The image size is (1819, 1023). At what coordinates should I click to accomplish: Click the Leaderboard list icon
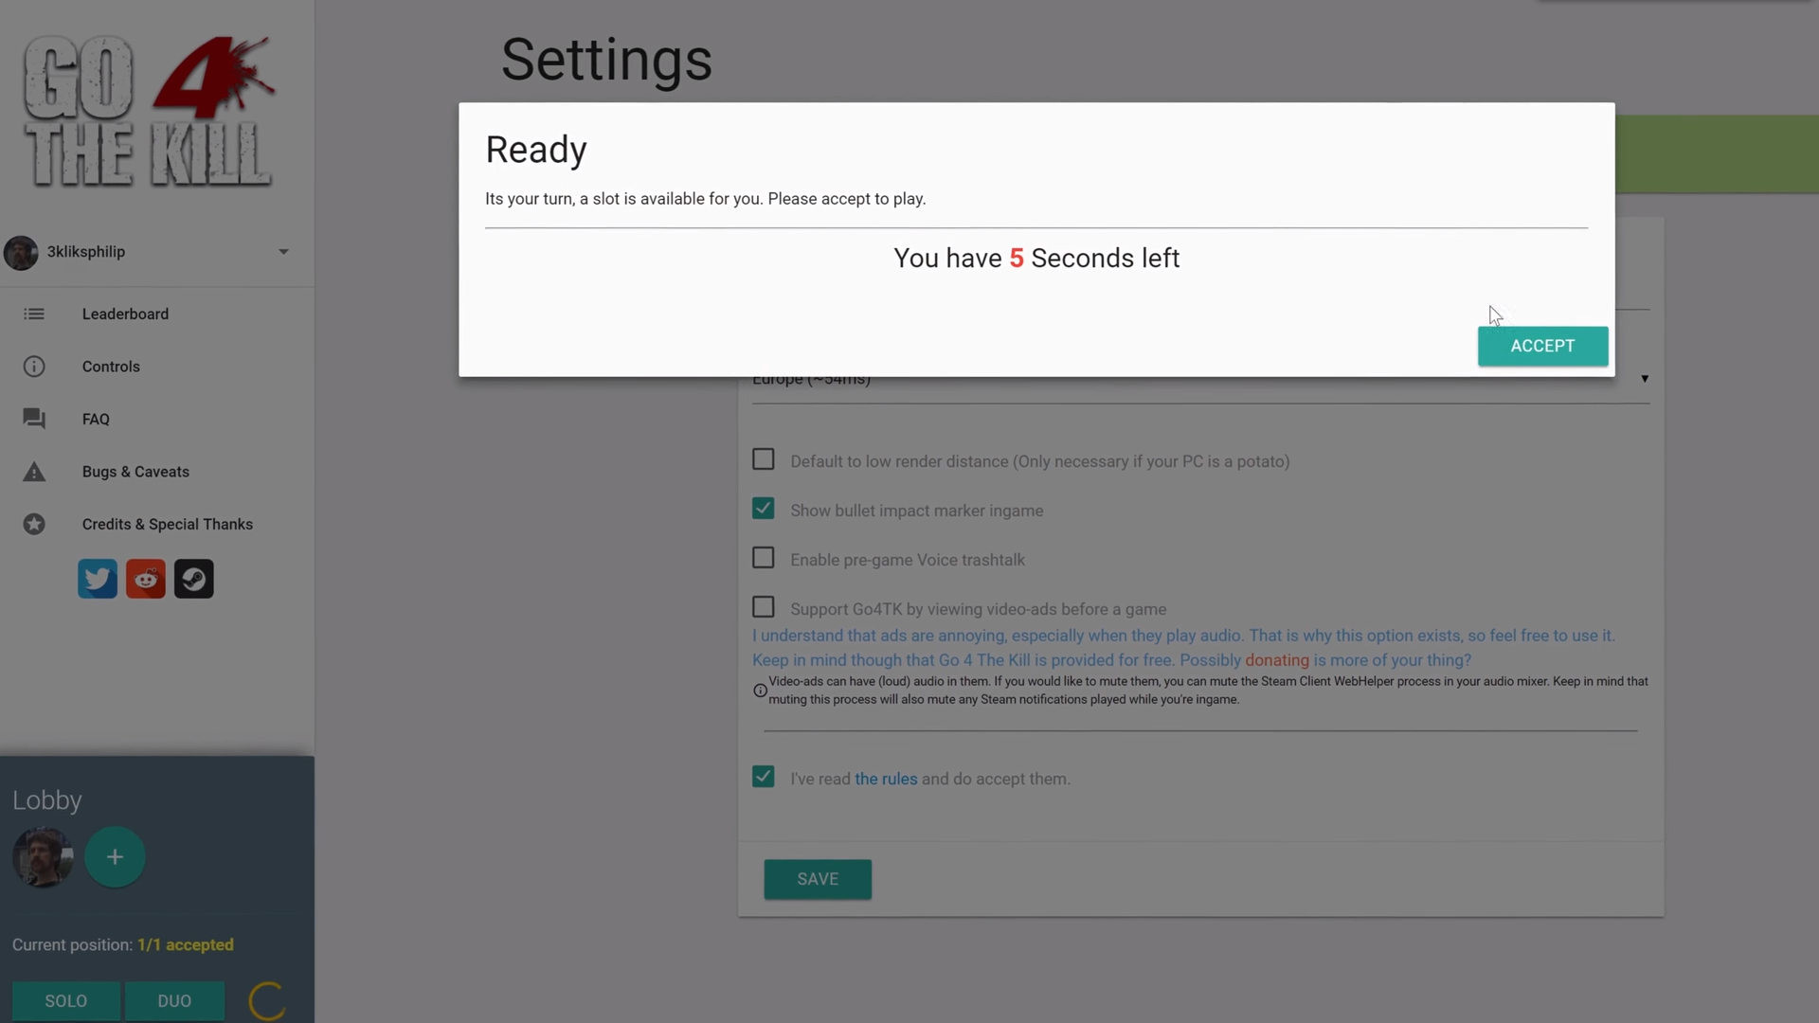pyautogui.click(x=34, y=314)
